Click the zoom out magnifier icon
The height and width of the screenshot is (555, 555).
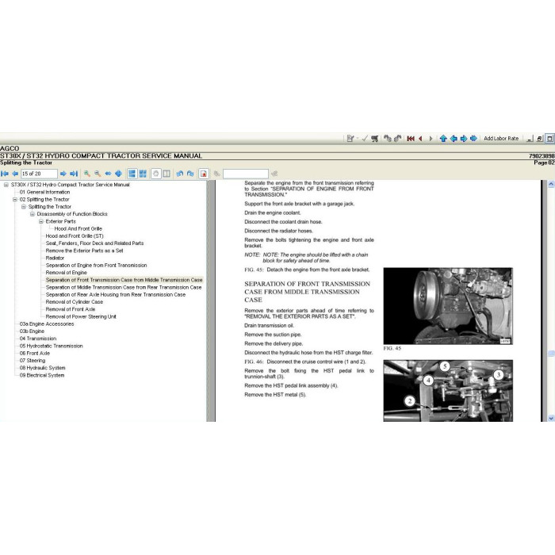[98, 174]
